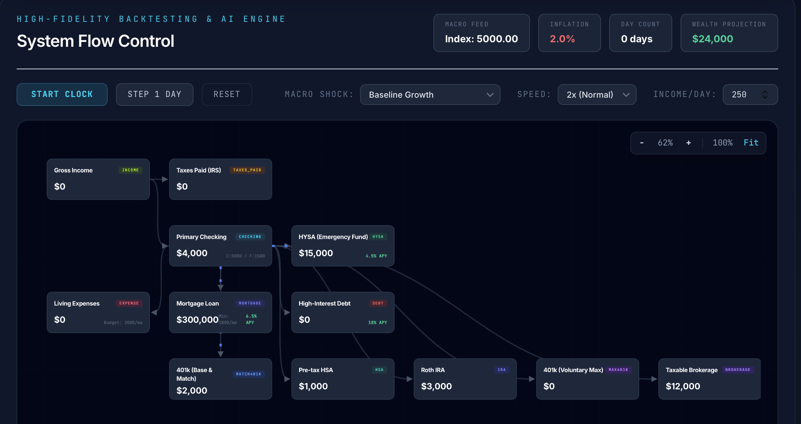
Task: Click the CHECKING tag badge
Action: (x=250, y=237)
